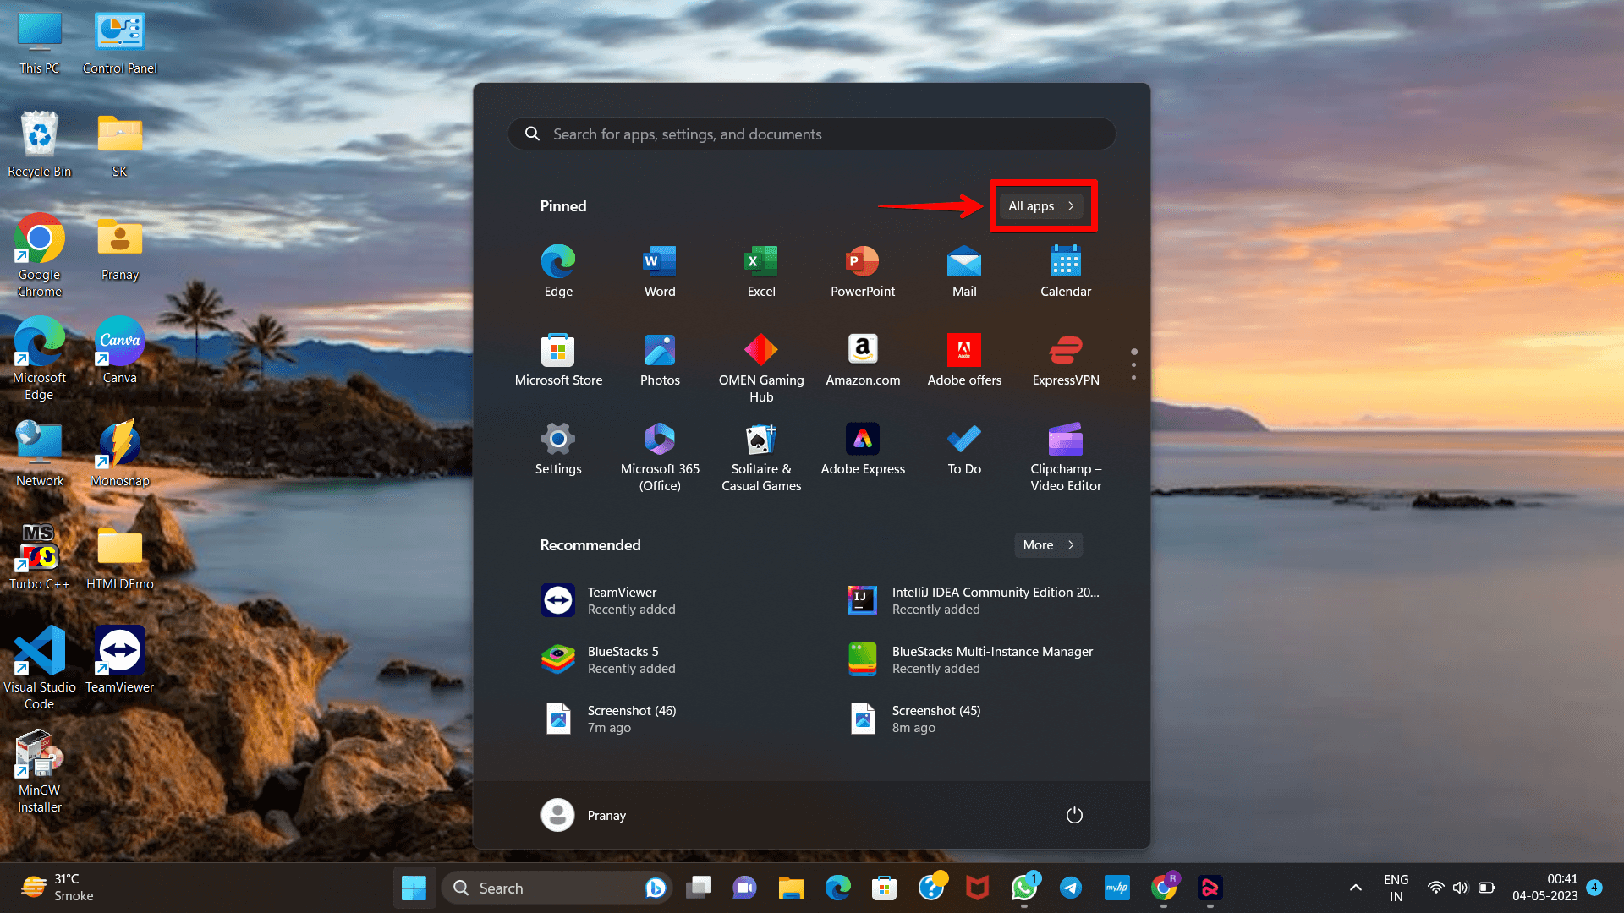Open Microsoft Store on the taskbar
Viewport: 1624px width, 913px height.
coord(884,888)
